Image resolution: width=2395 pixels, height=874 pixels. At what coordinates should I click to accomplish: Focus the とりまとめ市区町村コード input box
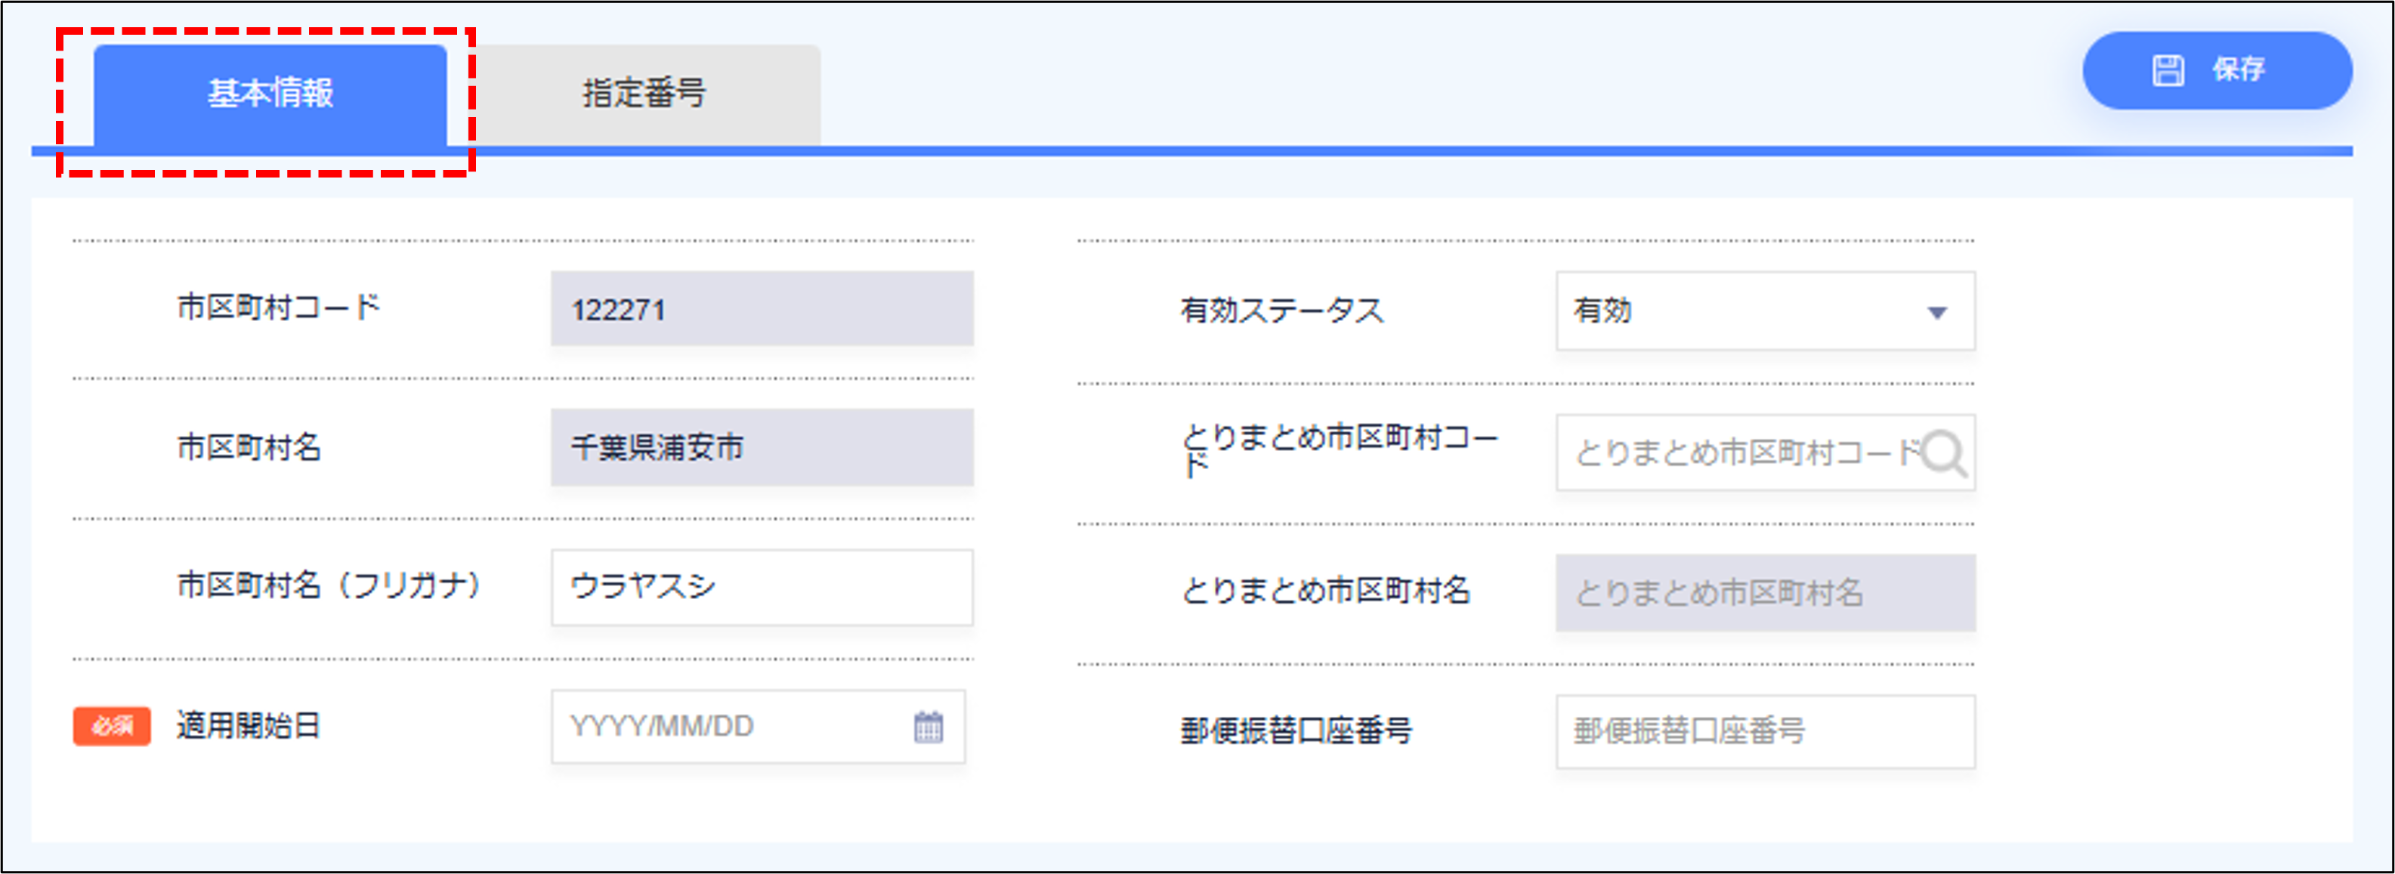coord(1729,454)
